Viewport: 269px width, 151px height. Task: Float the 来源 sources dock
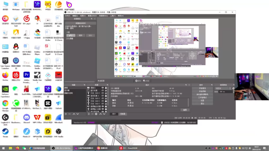[107, 85]
